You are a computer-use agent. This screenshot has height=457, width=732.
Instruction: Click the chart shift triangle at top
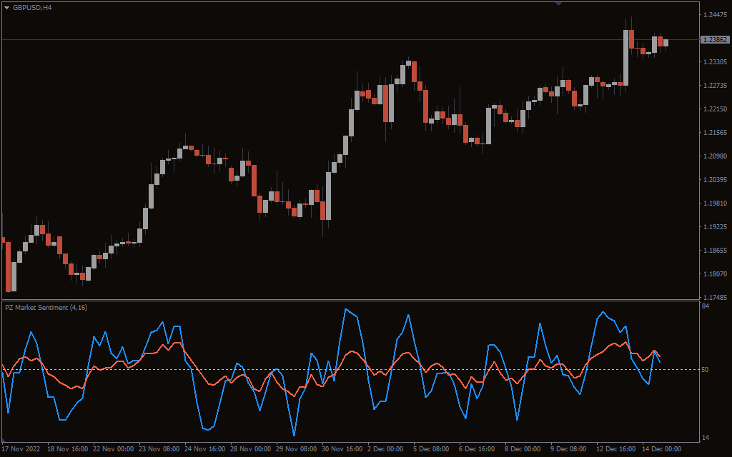tap(558, 3)
